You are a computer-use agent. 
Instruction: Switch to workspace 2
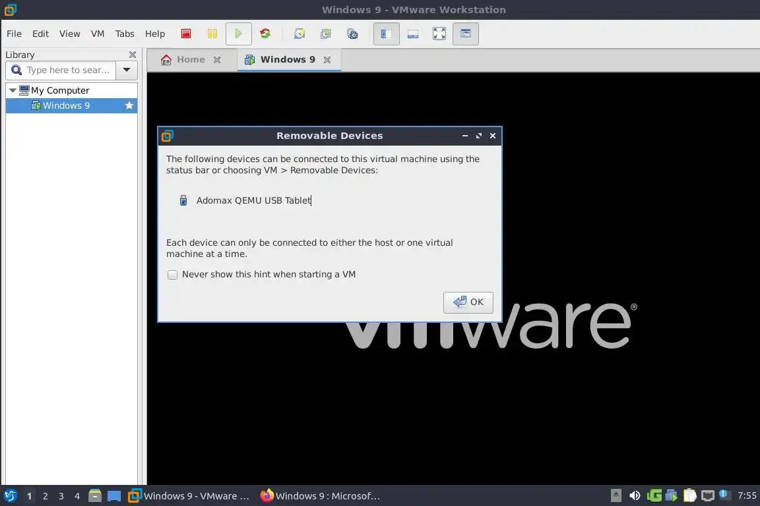click(45, 496)
